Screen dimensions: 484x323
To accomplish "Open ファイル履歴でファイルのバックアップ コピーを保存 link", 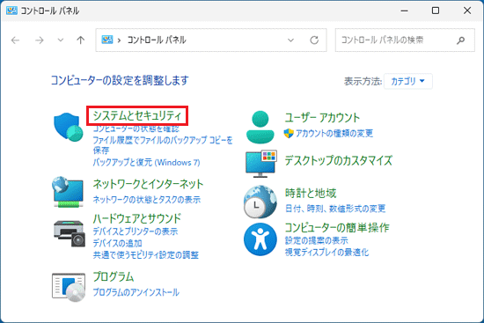I will tap(163, 145).
